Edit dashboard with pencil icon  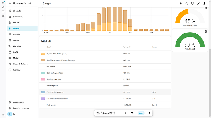coord(198,3)
